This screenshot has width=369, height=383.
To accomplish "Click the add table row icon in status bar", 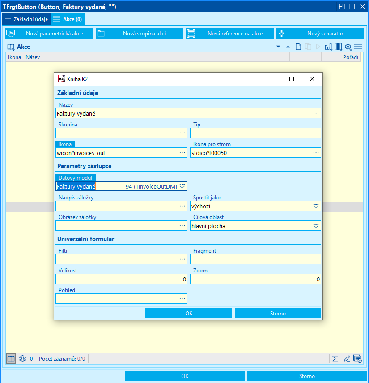I will point(357,358).
